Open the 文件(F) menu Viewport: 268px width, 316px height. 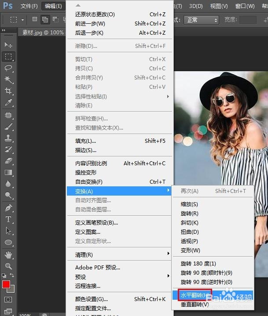point(29,6)
